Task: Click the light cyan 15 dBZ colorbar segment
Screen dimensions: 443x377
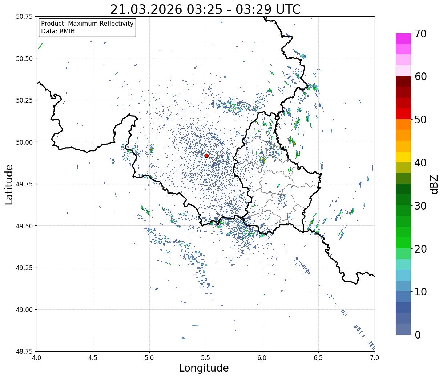Action: coord(403,264)
